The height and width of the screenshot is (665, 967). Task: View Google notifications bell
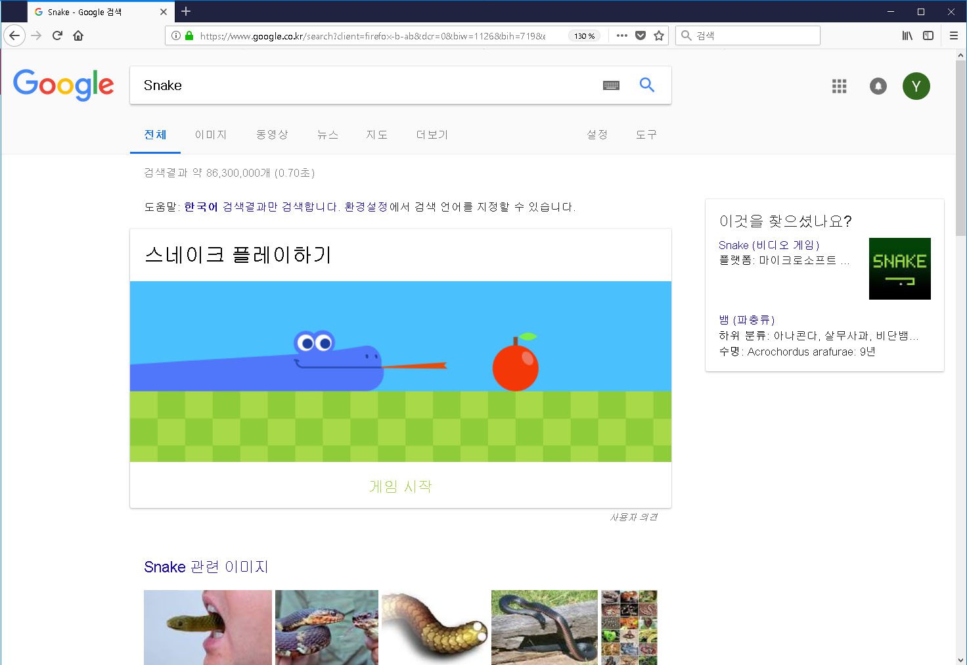[x=878, y=86]
